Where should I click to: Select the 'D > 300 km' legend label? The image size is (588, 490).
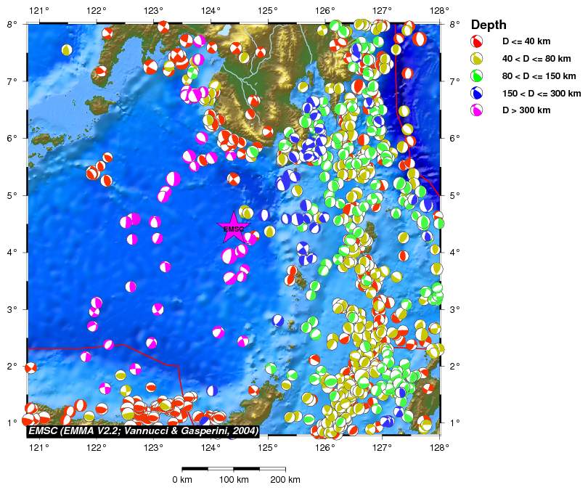click(x=526, y=110)
